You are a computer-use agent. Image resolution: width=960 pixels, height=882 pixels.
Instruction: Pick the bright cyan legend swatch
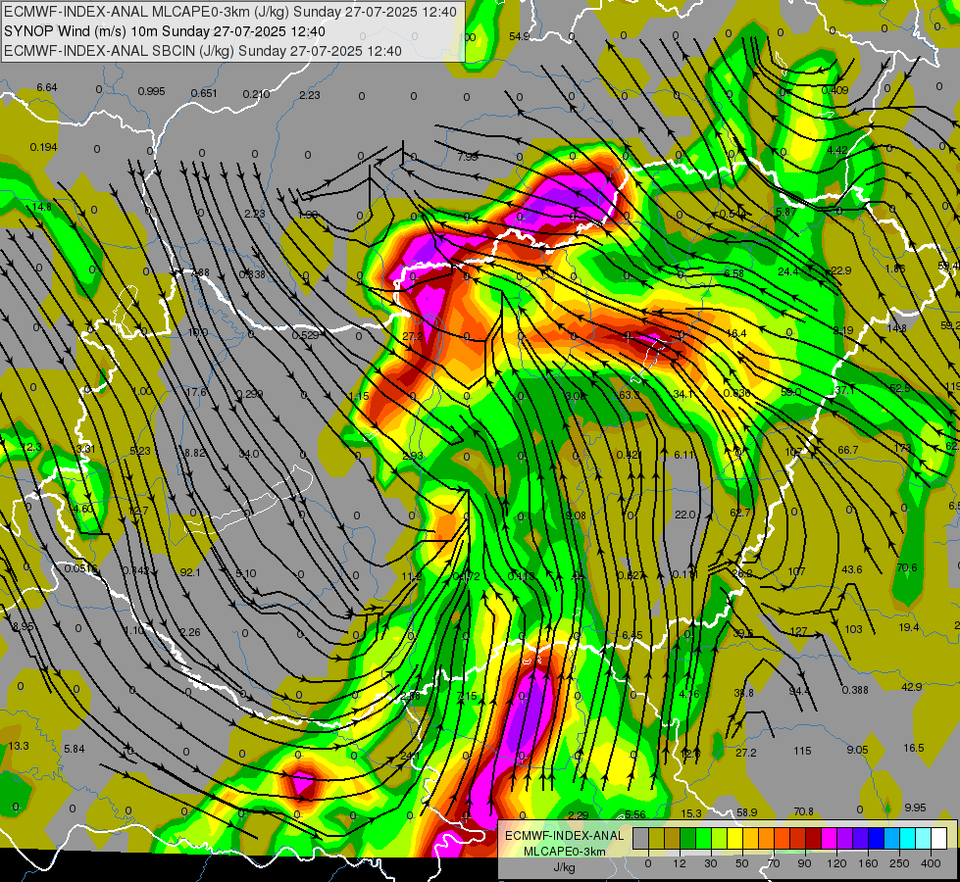click(907, 838)
